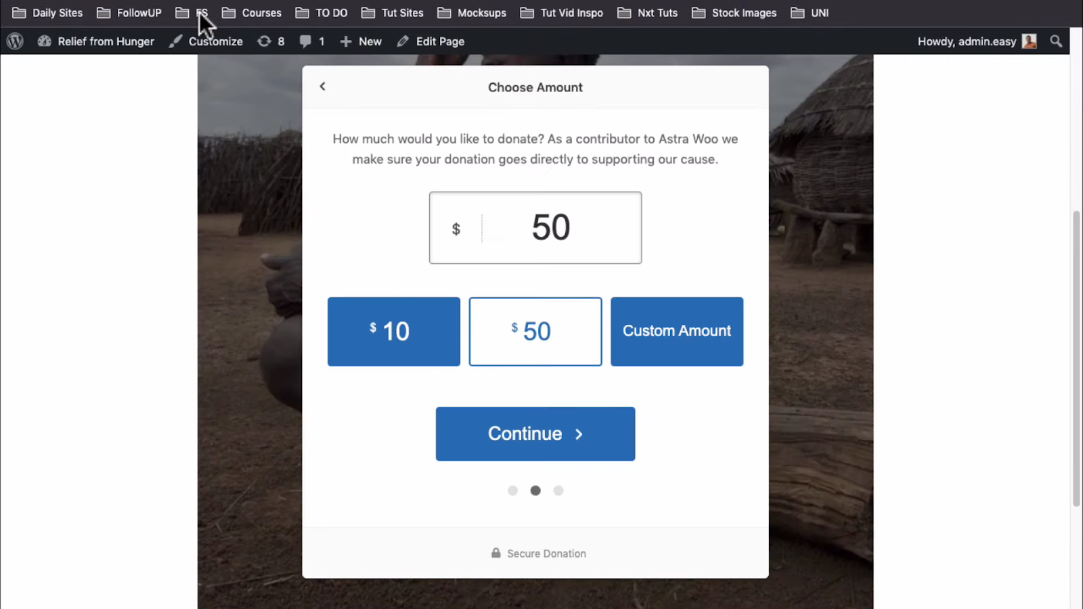1083x609 pixels.
Task: Open the Relief from Hunger site menu
Action: point(96,41)
